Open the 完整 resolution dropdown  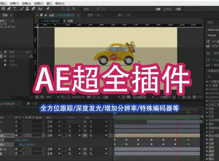click(x=111, y=97)
